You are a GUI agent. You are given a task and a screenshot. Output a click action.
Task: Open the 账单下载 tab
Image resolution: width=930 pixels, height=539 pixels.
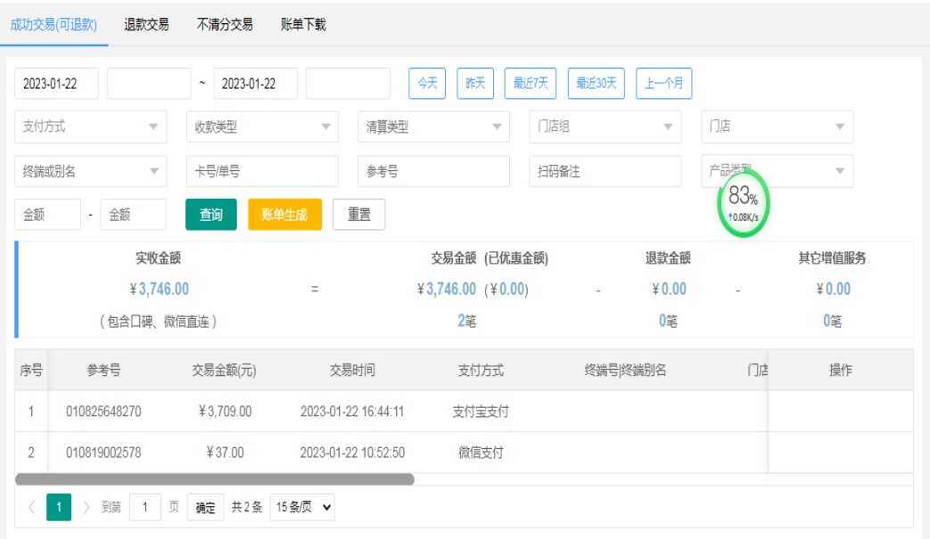click(x=303, y=25)
